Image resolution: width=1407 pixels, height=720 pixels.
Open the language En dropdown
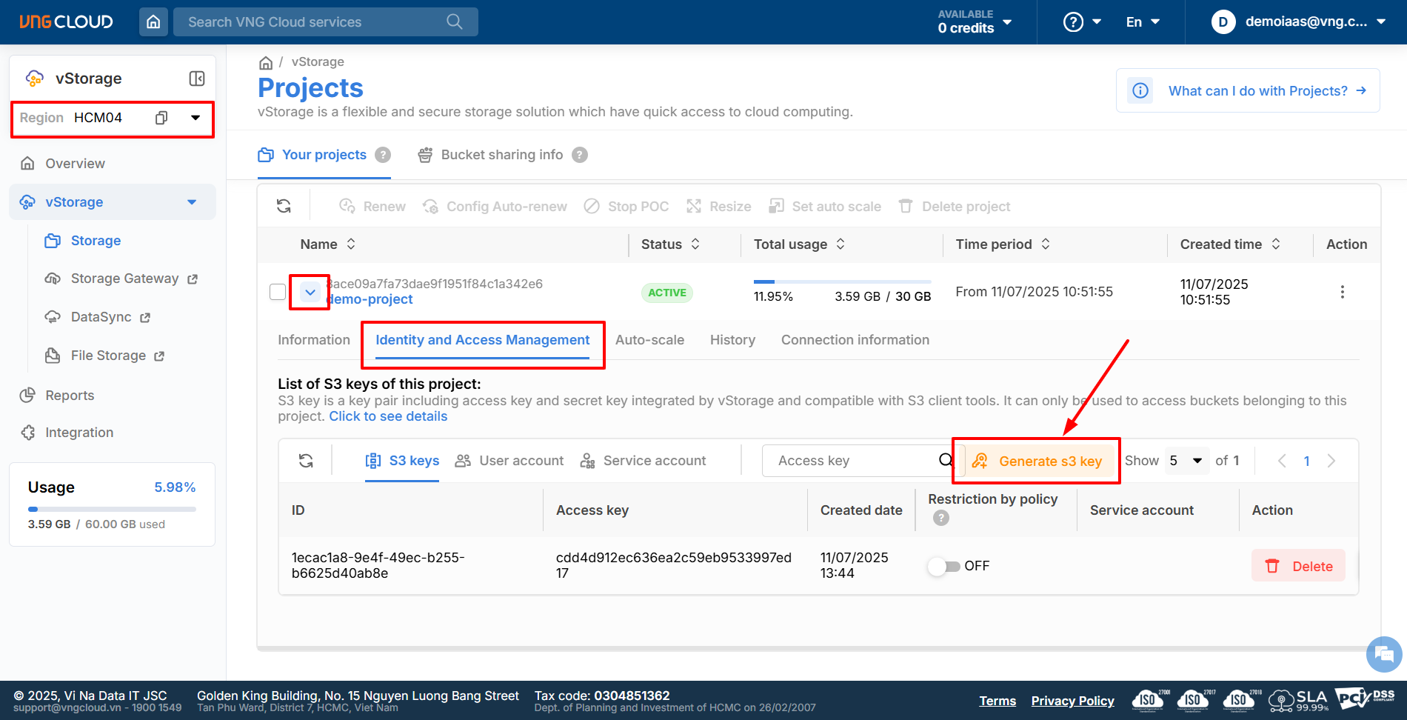point(1143,22)
